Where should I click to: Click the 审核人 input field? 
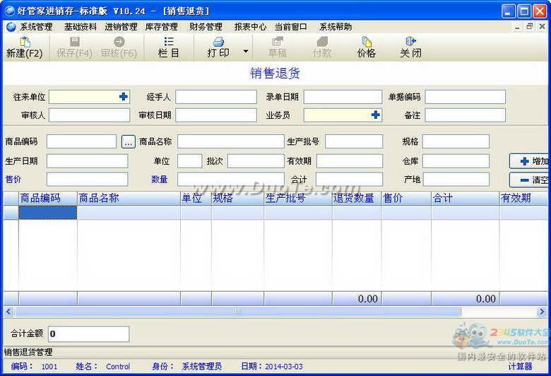point(89,115)
